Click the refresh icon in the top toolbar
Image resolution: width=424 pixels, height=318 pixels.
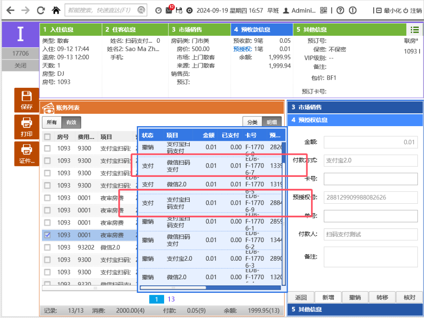pyautogui.click(x=41, y=10)
